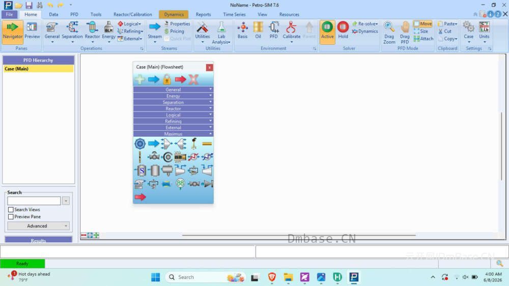Click the Dynamics button in Solver group

pos(365,31)
